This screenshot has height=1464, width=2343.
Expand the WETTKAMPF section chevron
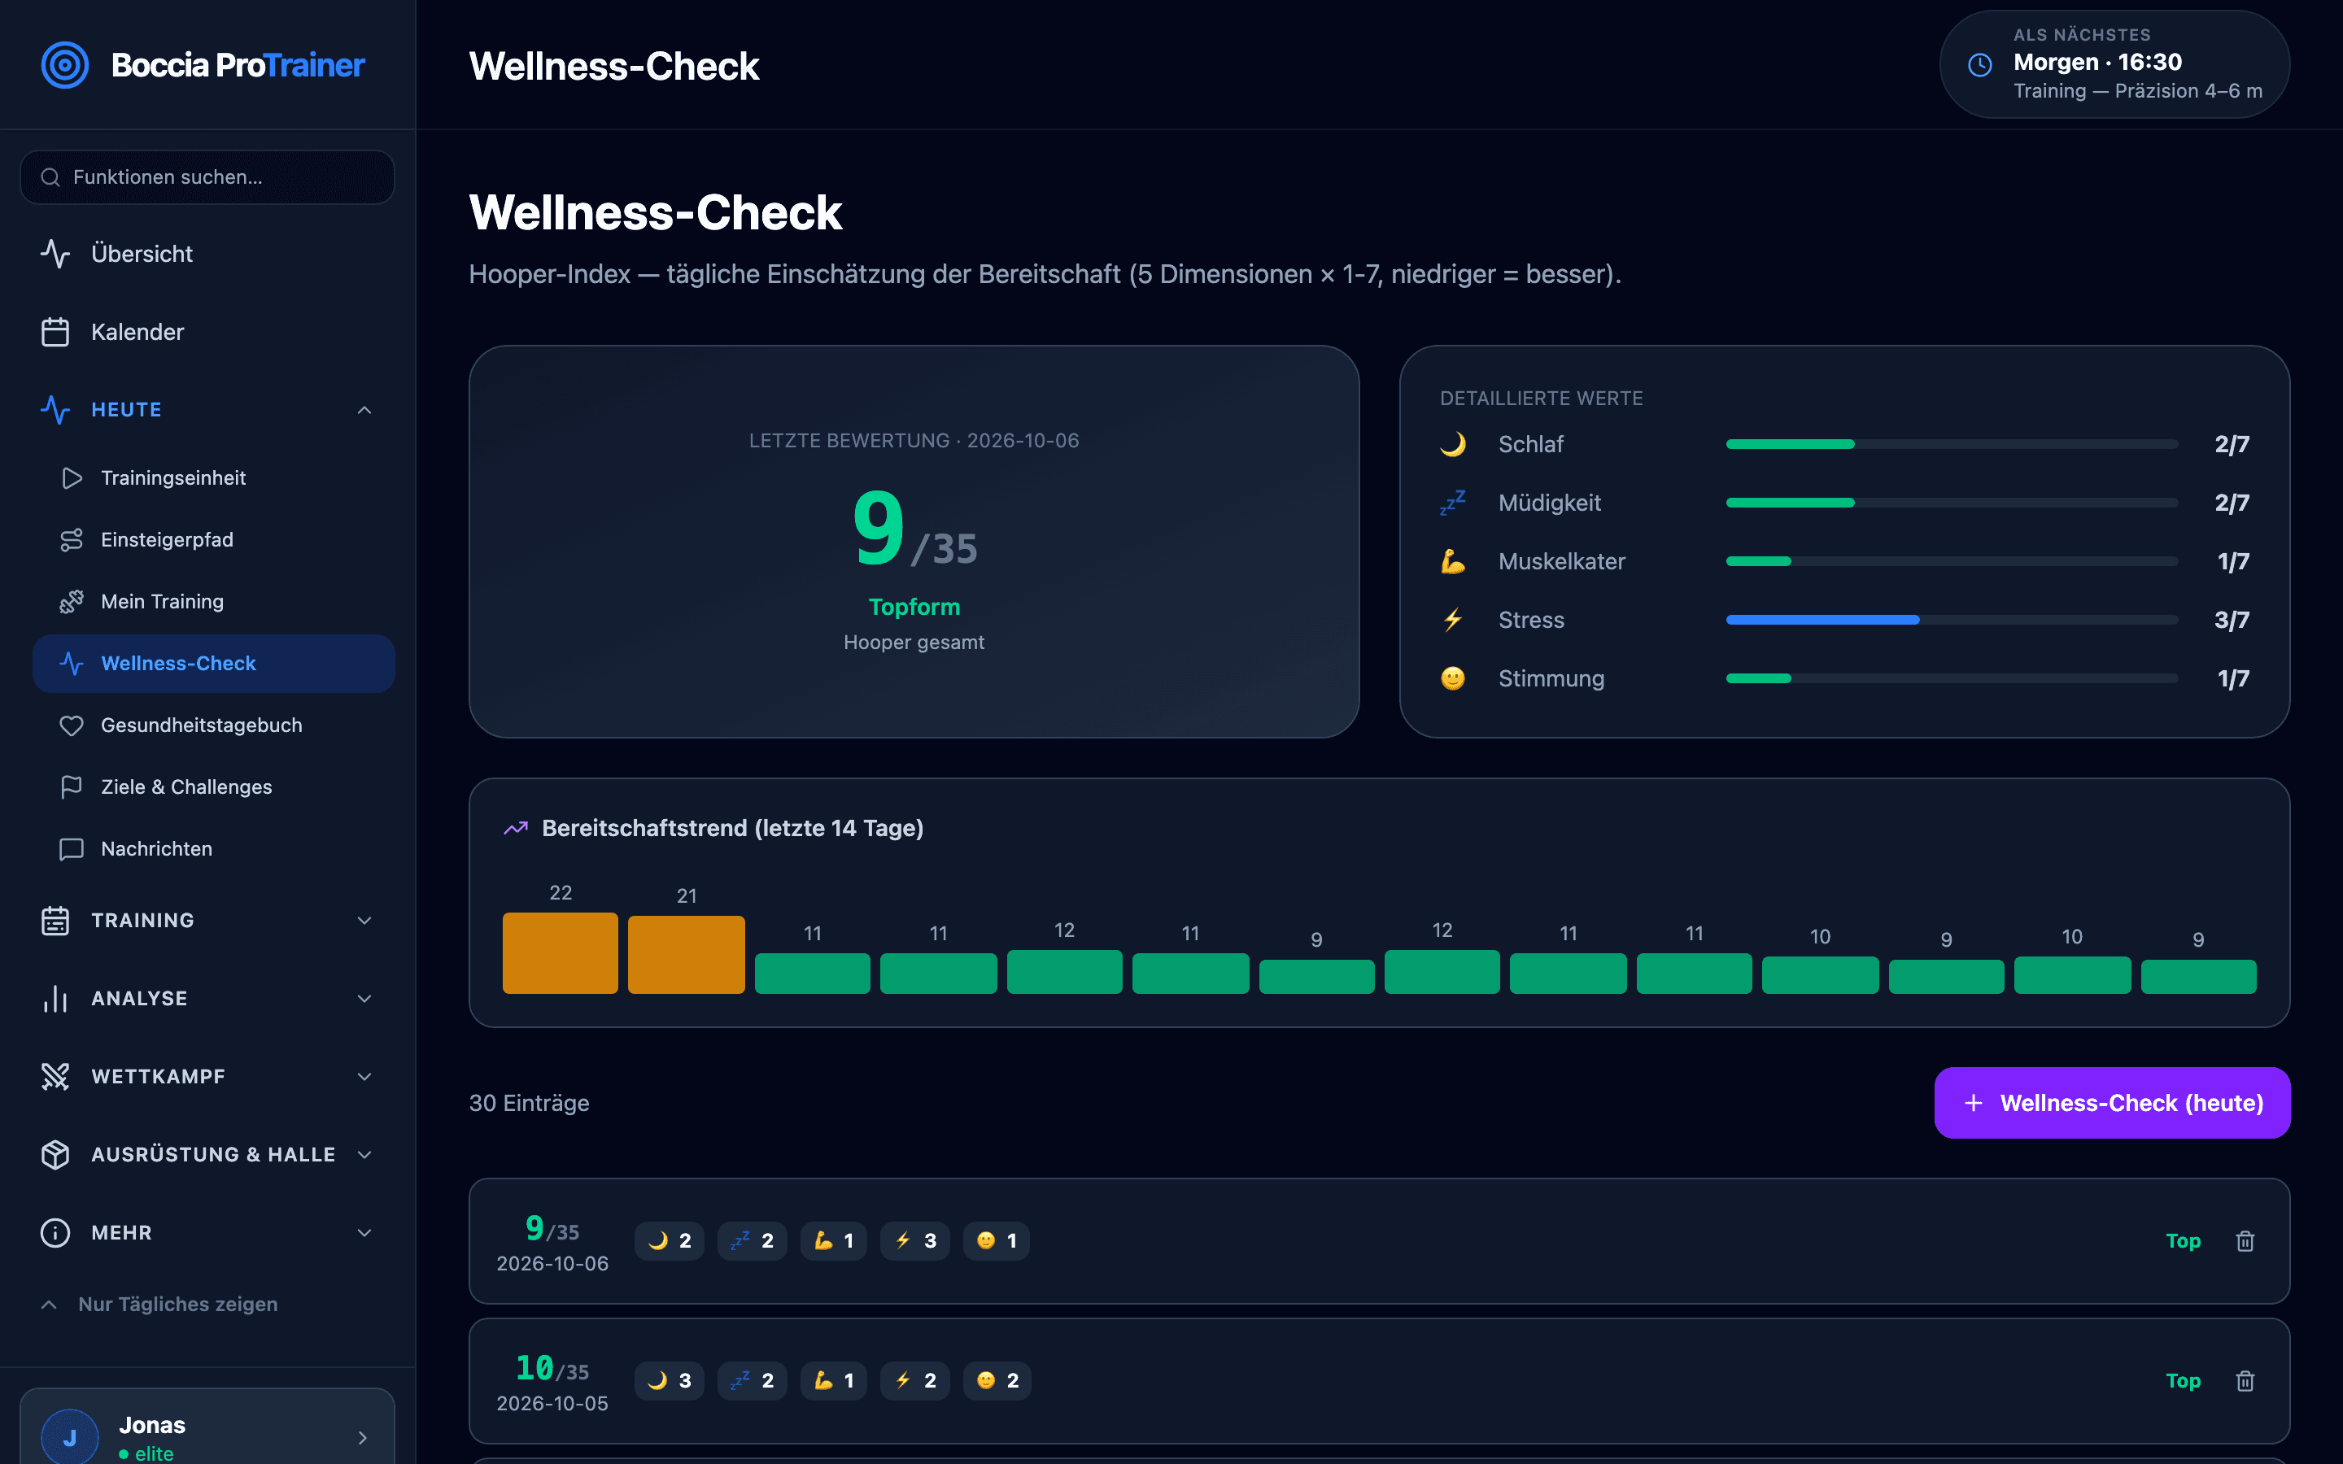364,1077
